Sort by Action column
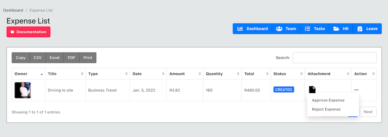 click(x=364, y=74)
